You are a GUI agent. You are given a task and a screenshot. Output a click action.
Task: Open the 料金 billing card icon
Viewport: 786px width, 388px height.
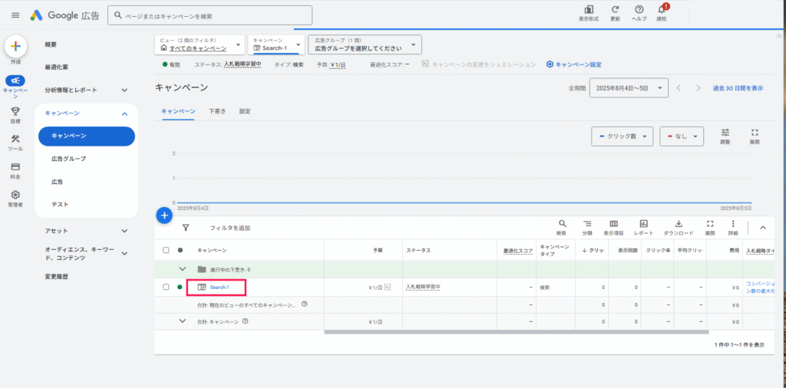(15, 166)
